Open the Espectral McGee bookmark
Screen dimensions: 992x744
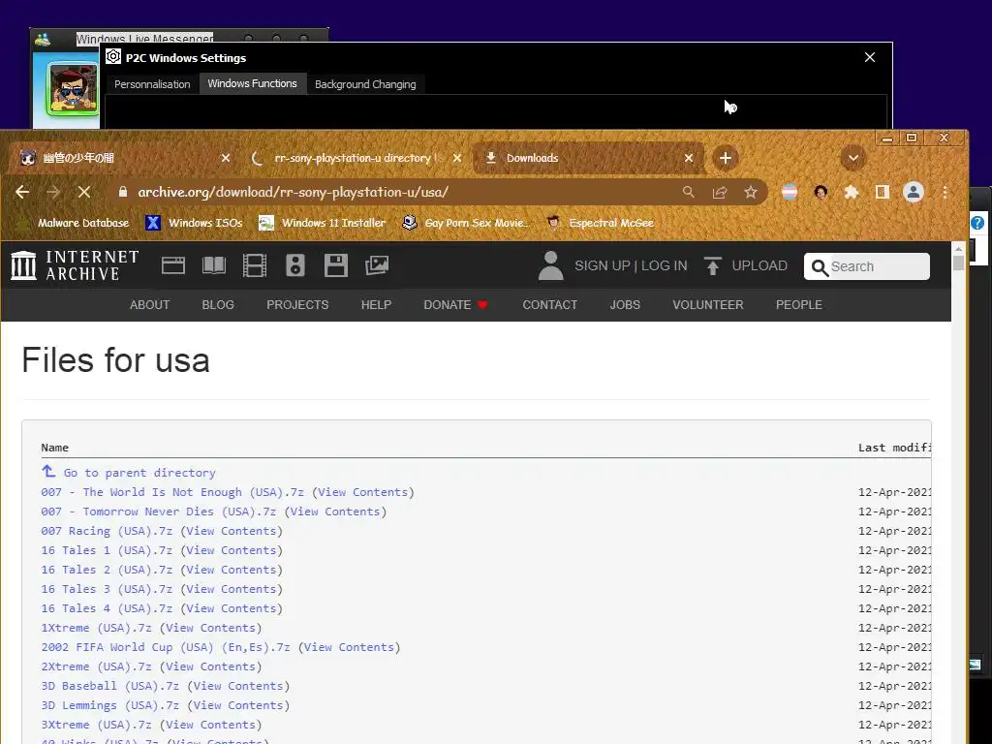[x=601, y=223]
